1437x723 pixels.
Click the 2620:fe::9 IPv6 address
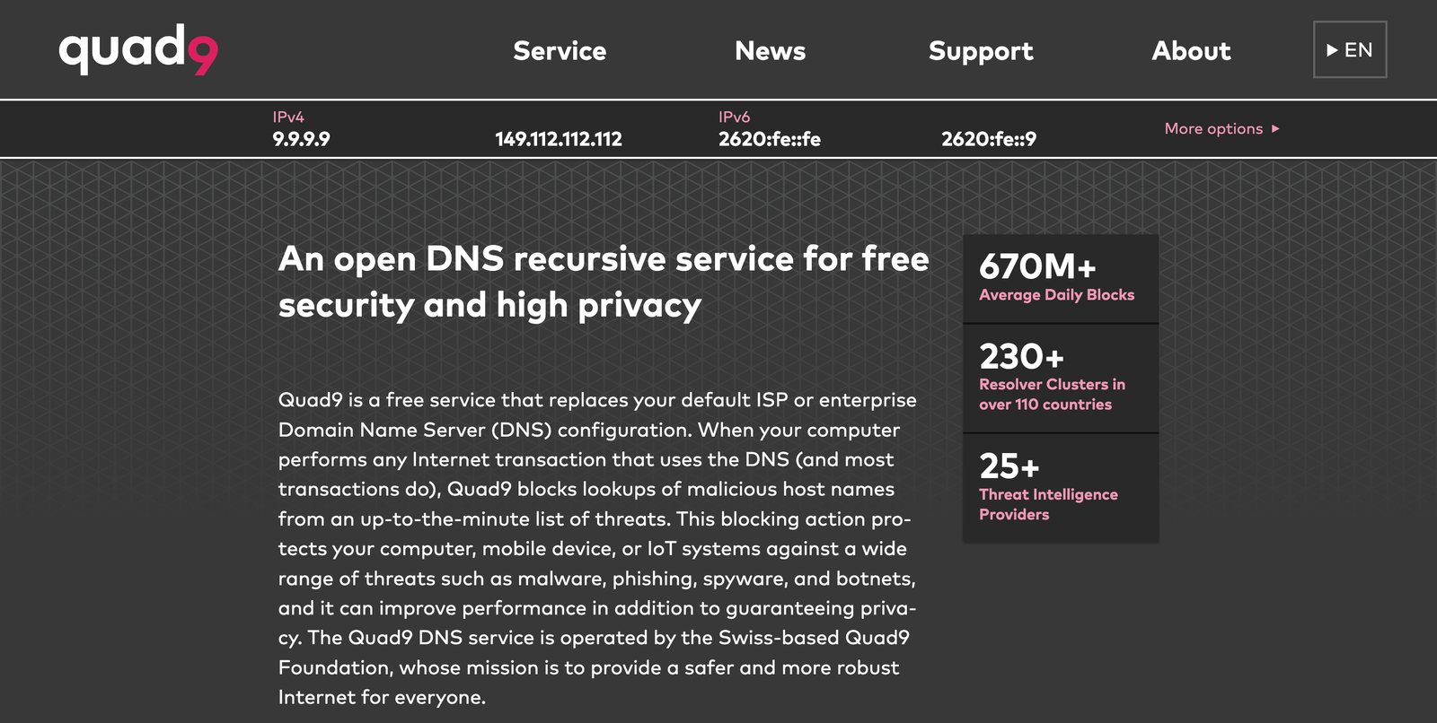(989, 139)
